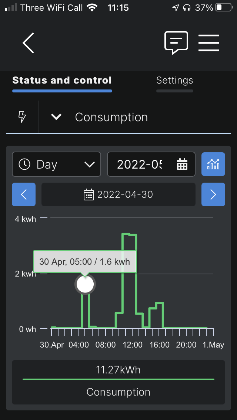Screen dimensions: 237x420
Task: Select the Status and control tab
Action: click(x=62, y=80)
